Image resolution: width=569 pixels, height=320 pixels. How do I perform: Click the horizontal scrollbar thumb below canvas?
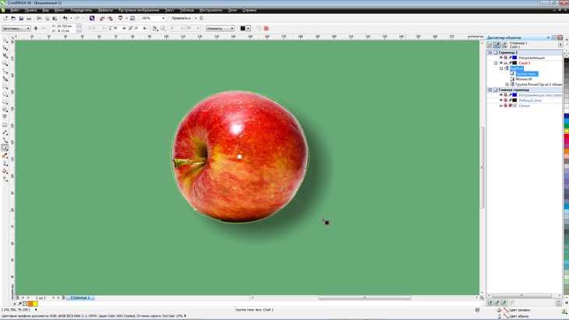click(x=365, y=298)
